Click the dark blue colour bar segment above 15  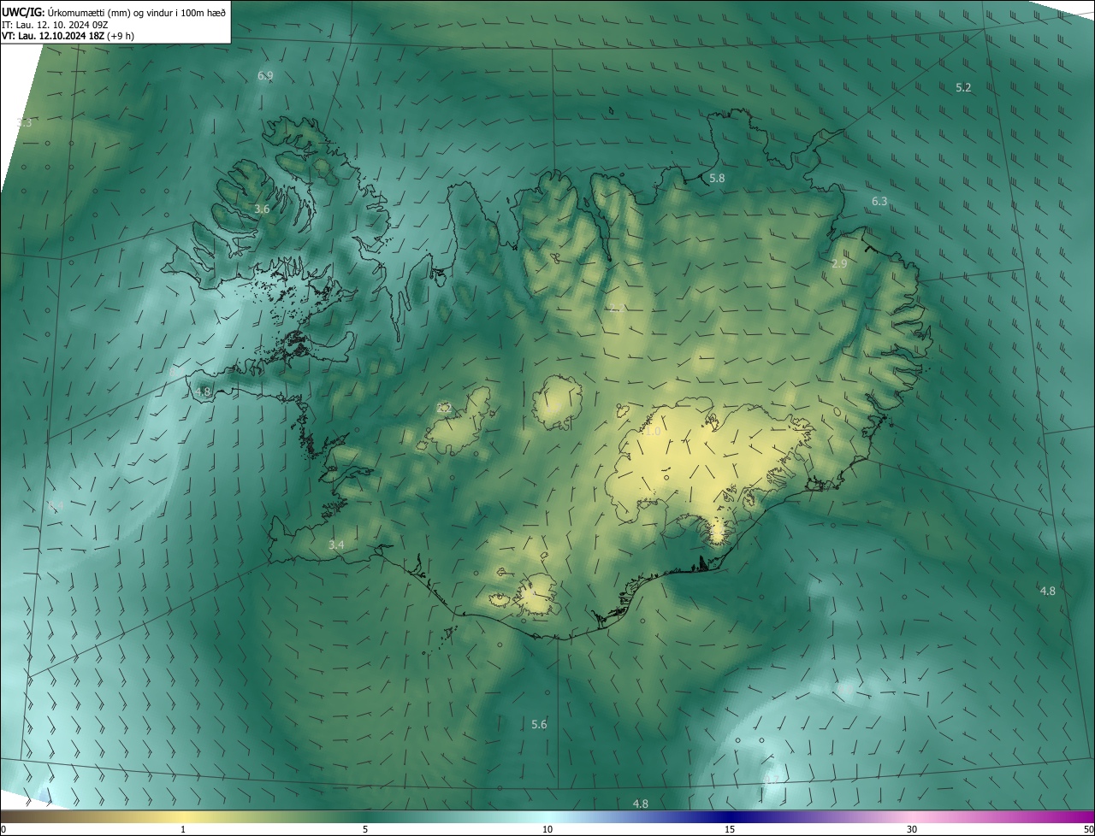(x=730, y=816)
